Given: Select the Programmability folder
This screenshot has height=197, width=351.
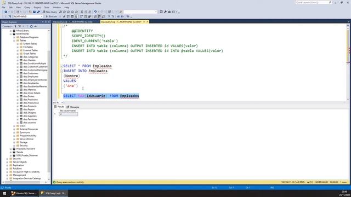Looking at the screenshot, I should click(28, 136).
